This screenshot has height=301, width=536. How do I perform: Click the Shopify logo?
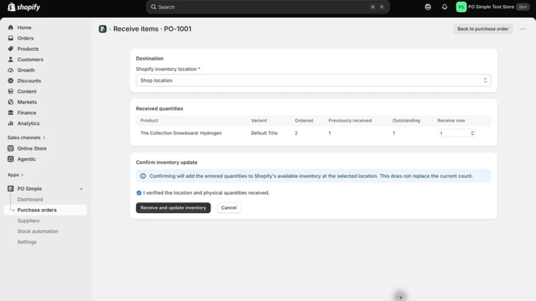pos(24,7)
